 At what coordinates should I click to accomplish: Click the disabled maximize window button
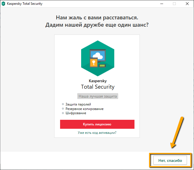coord(174,4)
